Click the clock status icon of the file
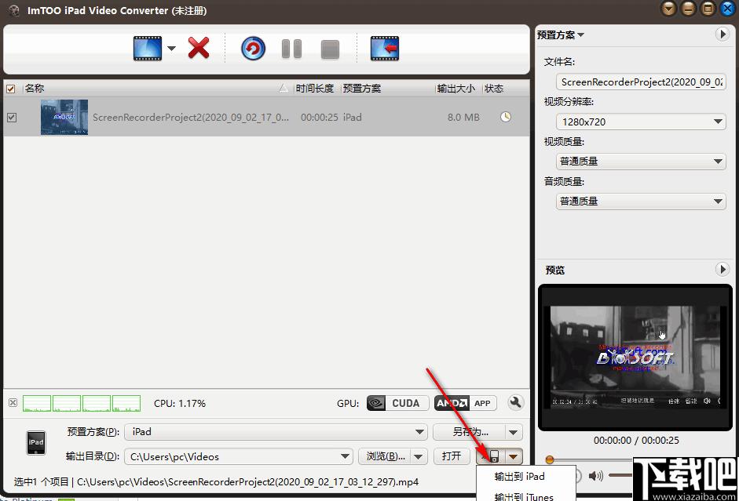Viewport: 739px width, 501px height. 506,117
